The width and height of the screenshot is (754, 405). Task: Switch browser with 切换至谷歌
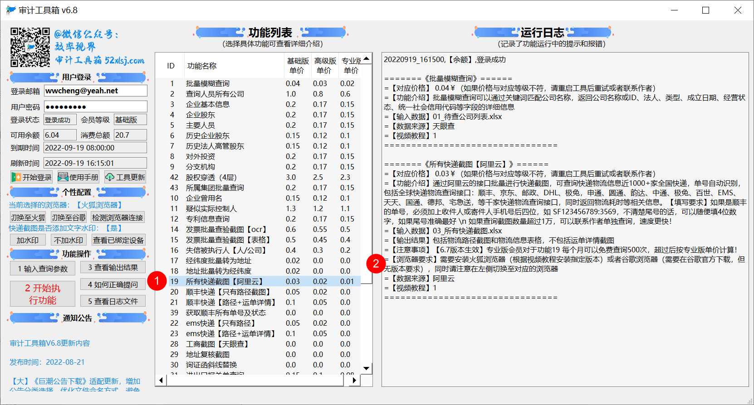tap(69, 217)
